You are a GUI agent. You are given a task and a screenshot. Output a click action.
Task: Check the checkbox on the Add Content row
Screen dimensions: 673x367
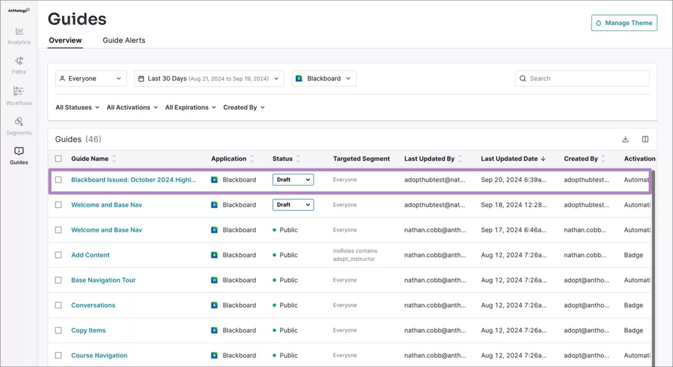click(58, 254)
